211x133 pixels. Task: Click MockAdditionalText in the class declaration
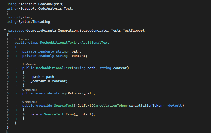pos(58,43)
